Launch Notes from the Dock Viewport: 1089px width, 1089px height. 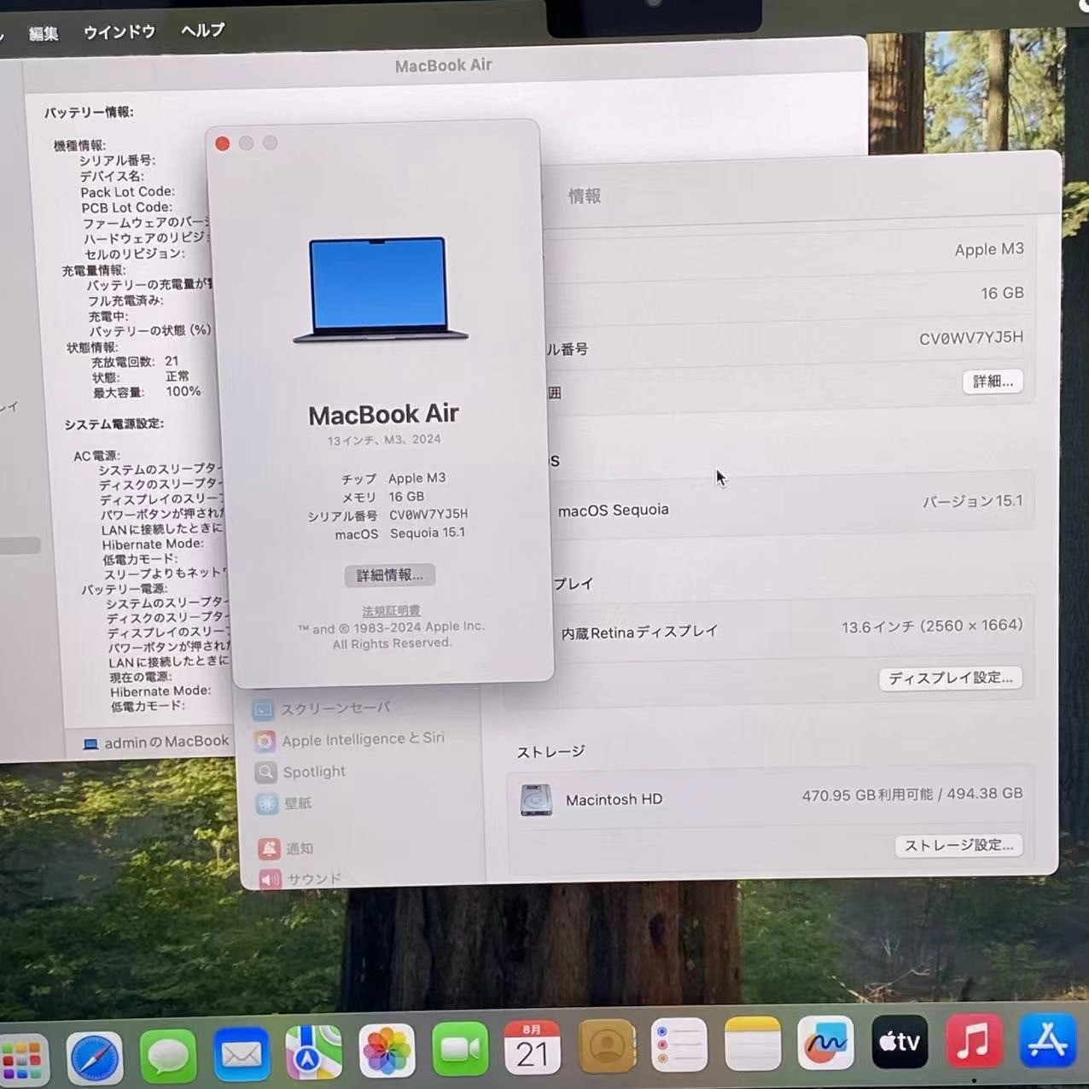(753, 1043)
